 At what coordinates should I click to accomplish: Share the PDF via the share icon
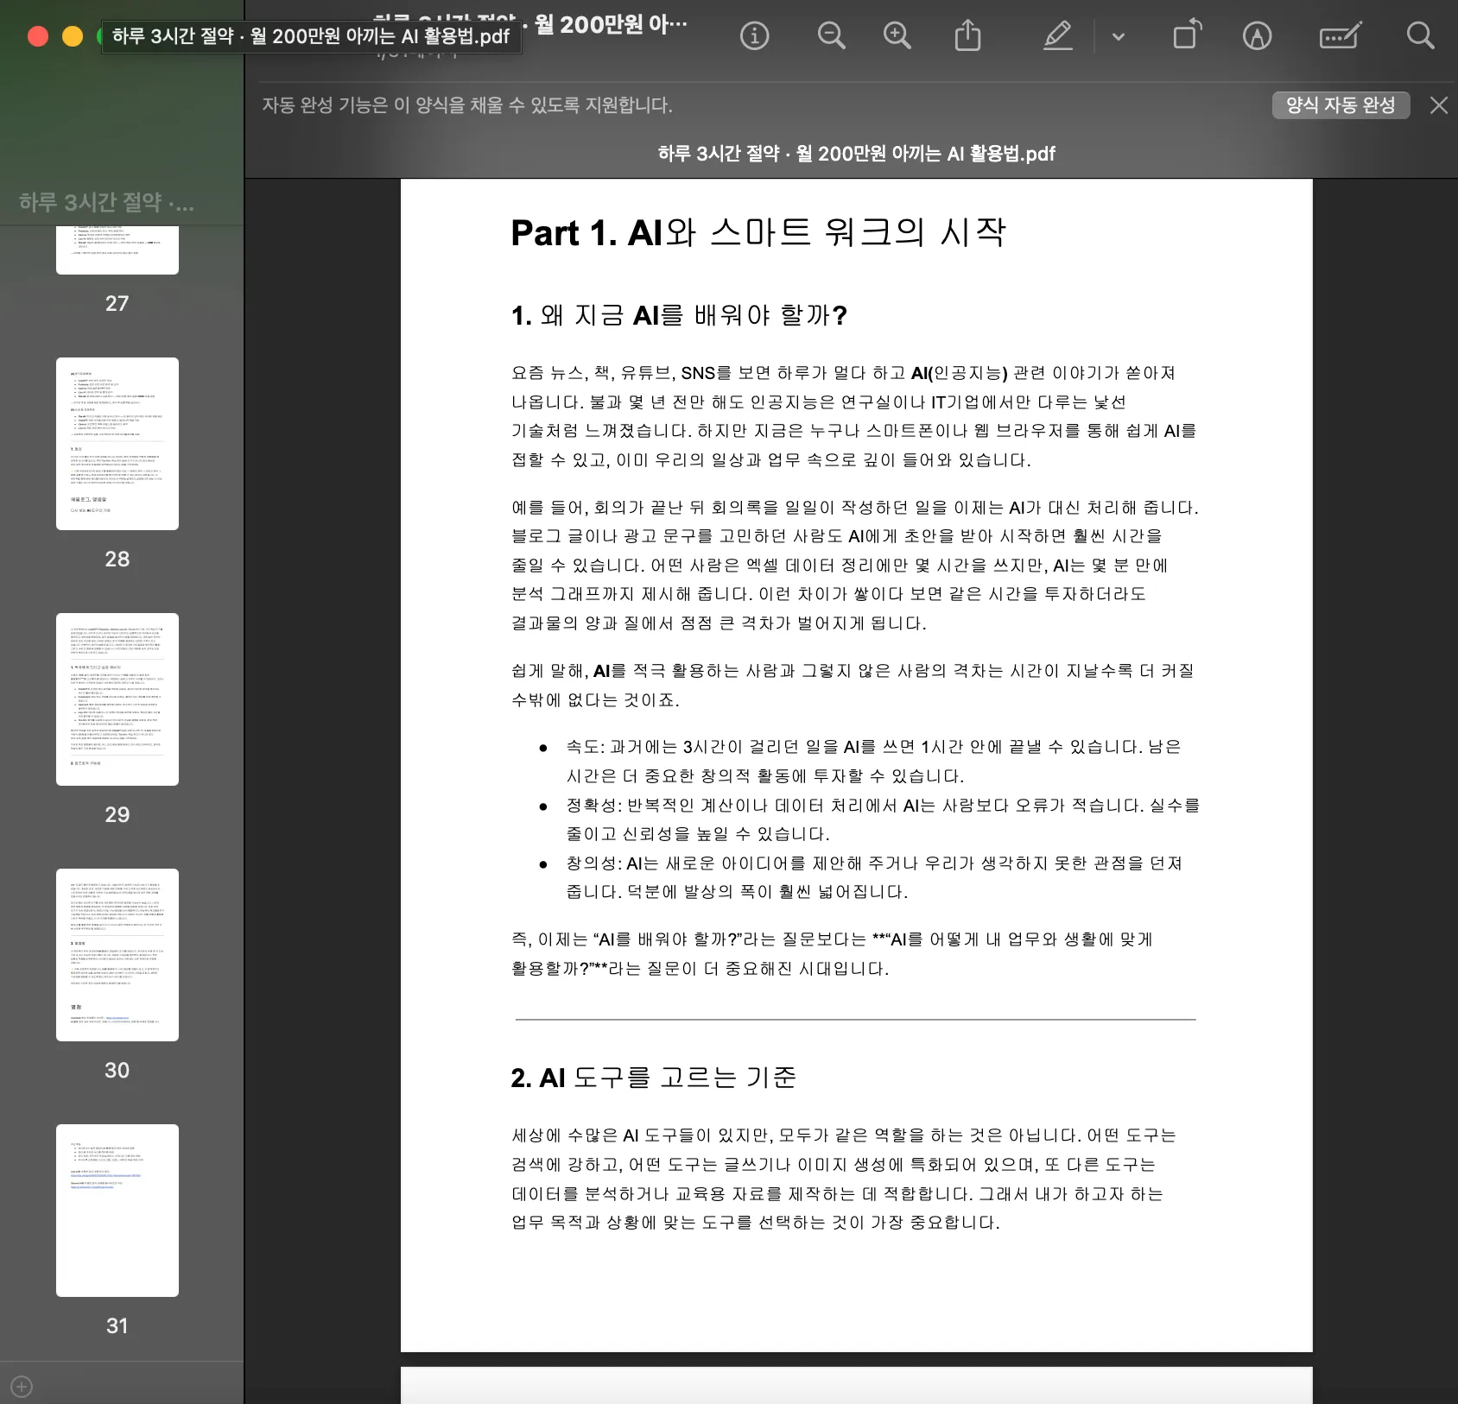coord(968,35)
